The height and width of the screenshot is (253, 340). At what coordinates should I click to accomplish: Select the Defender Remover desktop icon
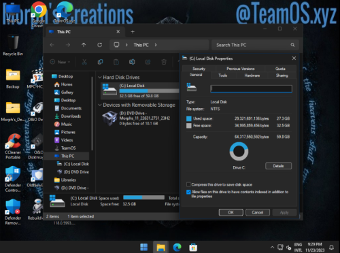[13, 212]
